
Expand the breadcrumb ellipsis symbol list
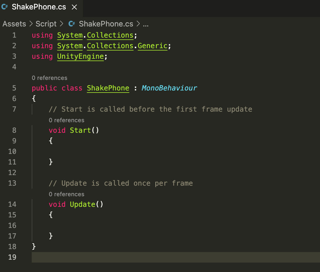145,24
